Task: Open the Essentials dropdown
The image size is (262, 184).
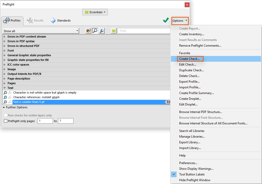Action: 95,12
